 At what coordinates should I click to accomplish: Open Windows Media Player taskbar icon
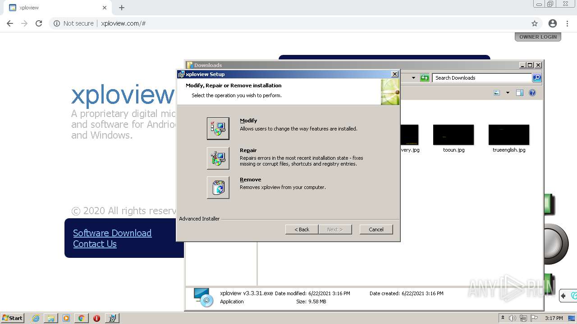click(x=66, y=318)
